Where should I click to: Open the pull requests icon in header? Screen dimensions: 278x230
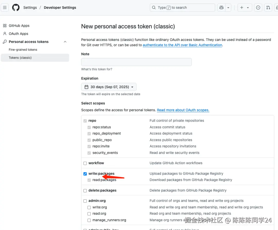point(268,8)
